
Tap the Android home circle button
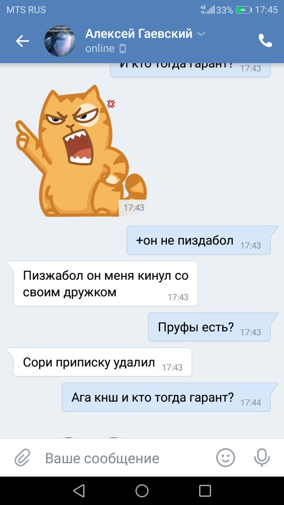[142, 491]
